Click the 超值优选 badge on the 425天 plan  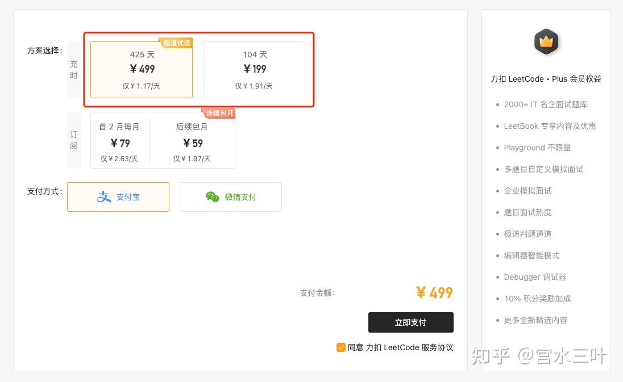[175, 43]
